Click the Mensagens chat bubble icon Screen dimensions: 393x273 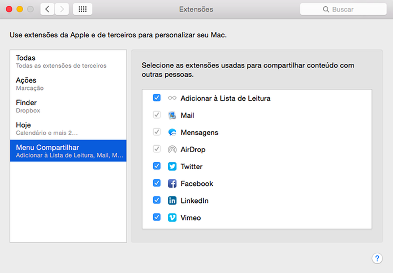pyautogui.click(x=172, y=133)
